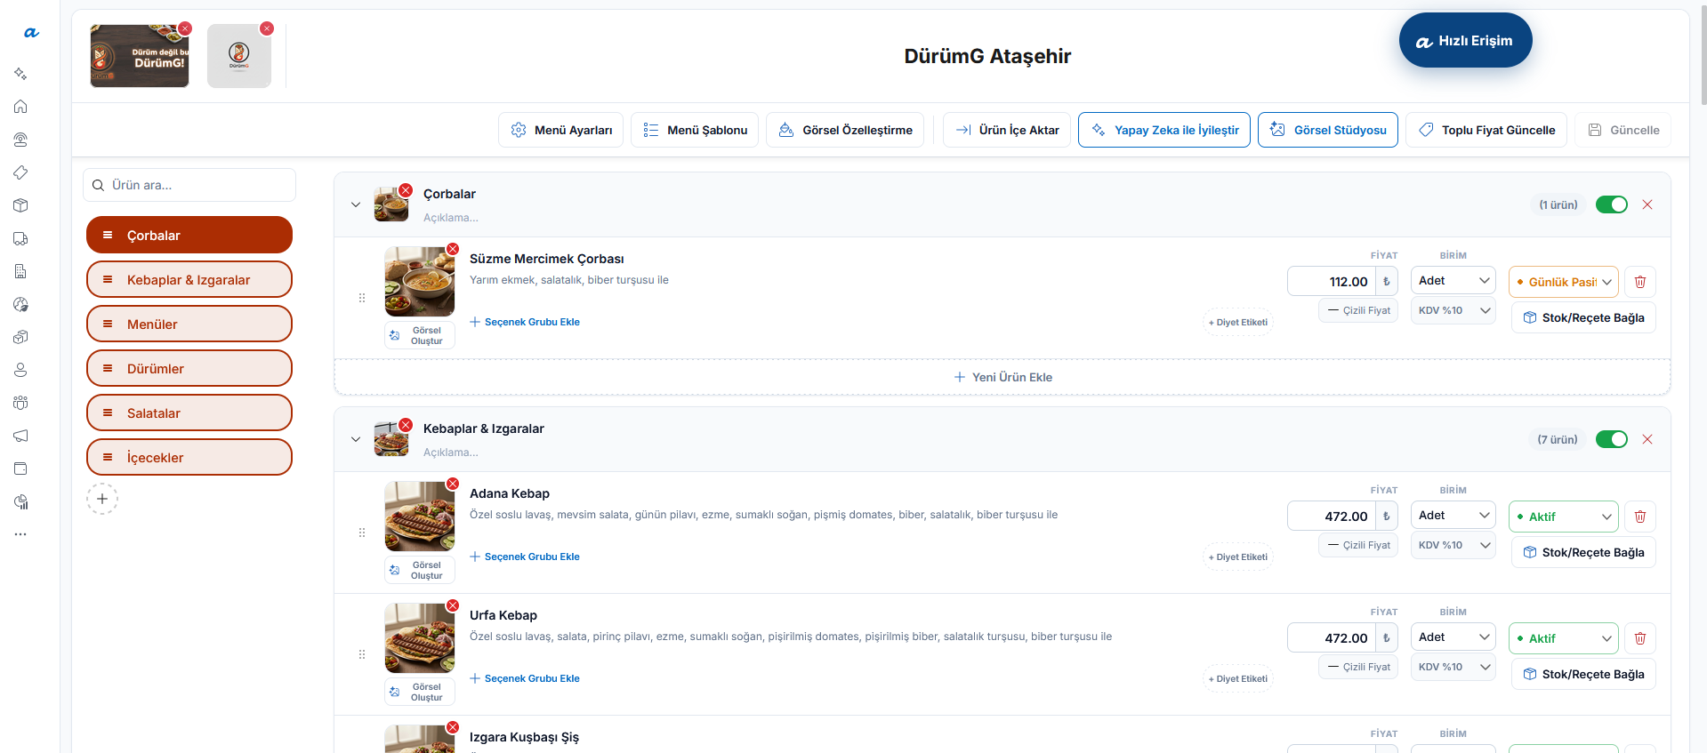Open the megaphone campaigns icon in sidebar
Viewport: 1707px width, 753px height.
pos(20,436)
